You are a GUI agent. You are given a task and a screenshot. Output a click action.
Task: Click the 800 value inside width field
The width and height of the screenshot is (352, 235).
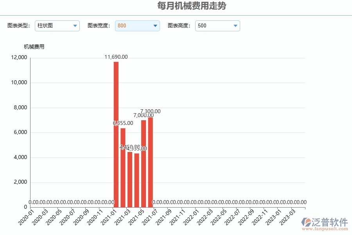click(x=121, y=26)
